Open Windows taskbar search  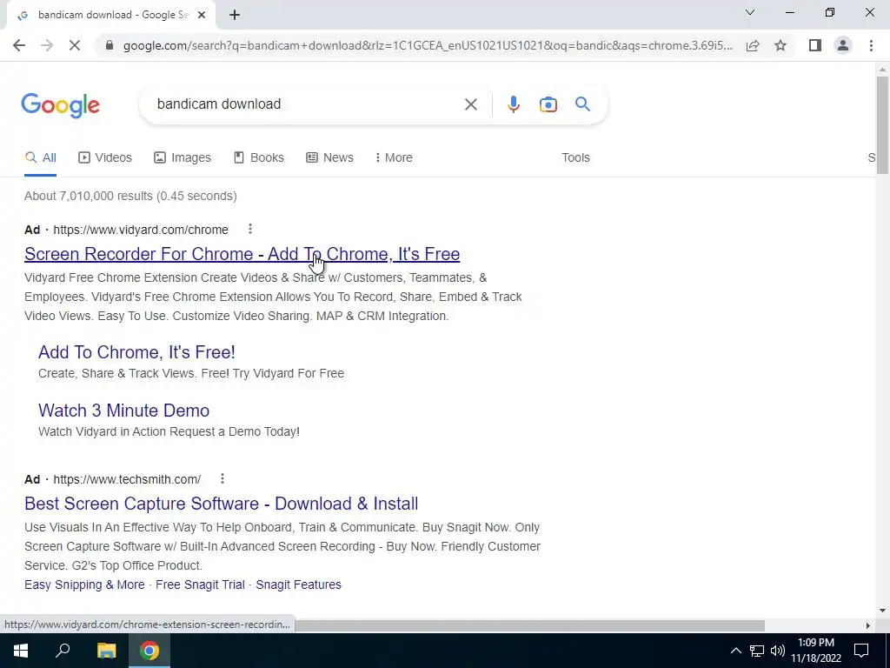point(63,651)
